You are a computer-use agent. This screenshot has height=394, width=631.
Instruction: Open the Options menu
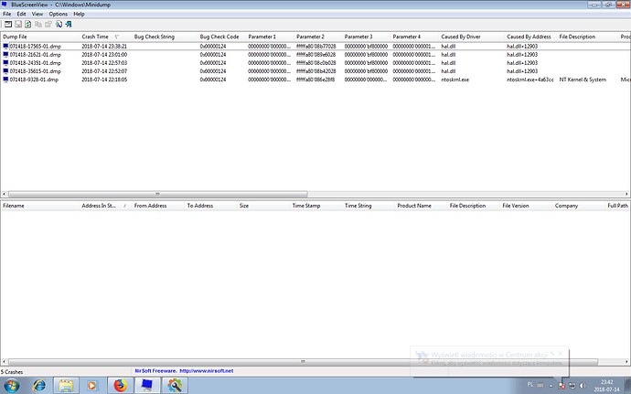pyautogui.click(x=58, y=15)
